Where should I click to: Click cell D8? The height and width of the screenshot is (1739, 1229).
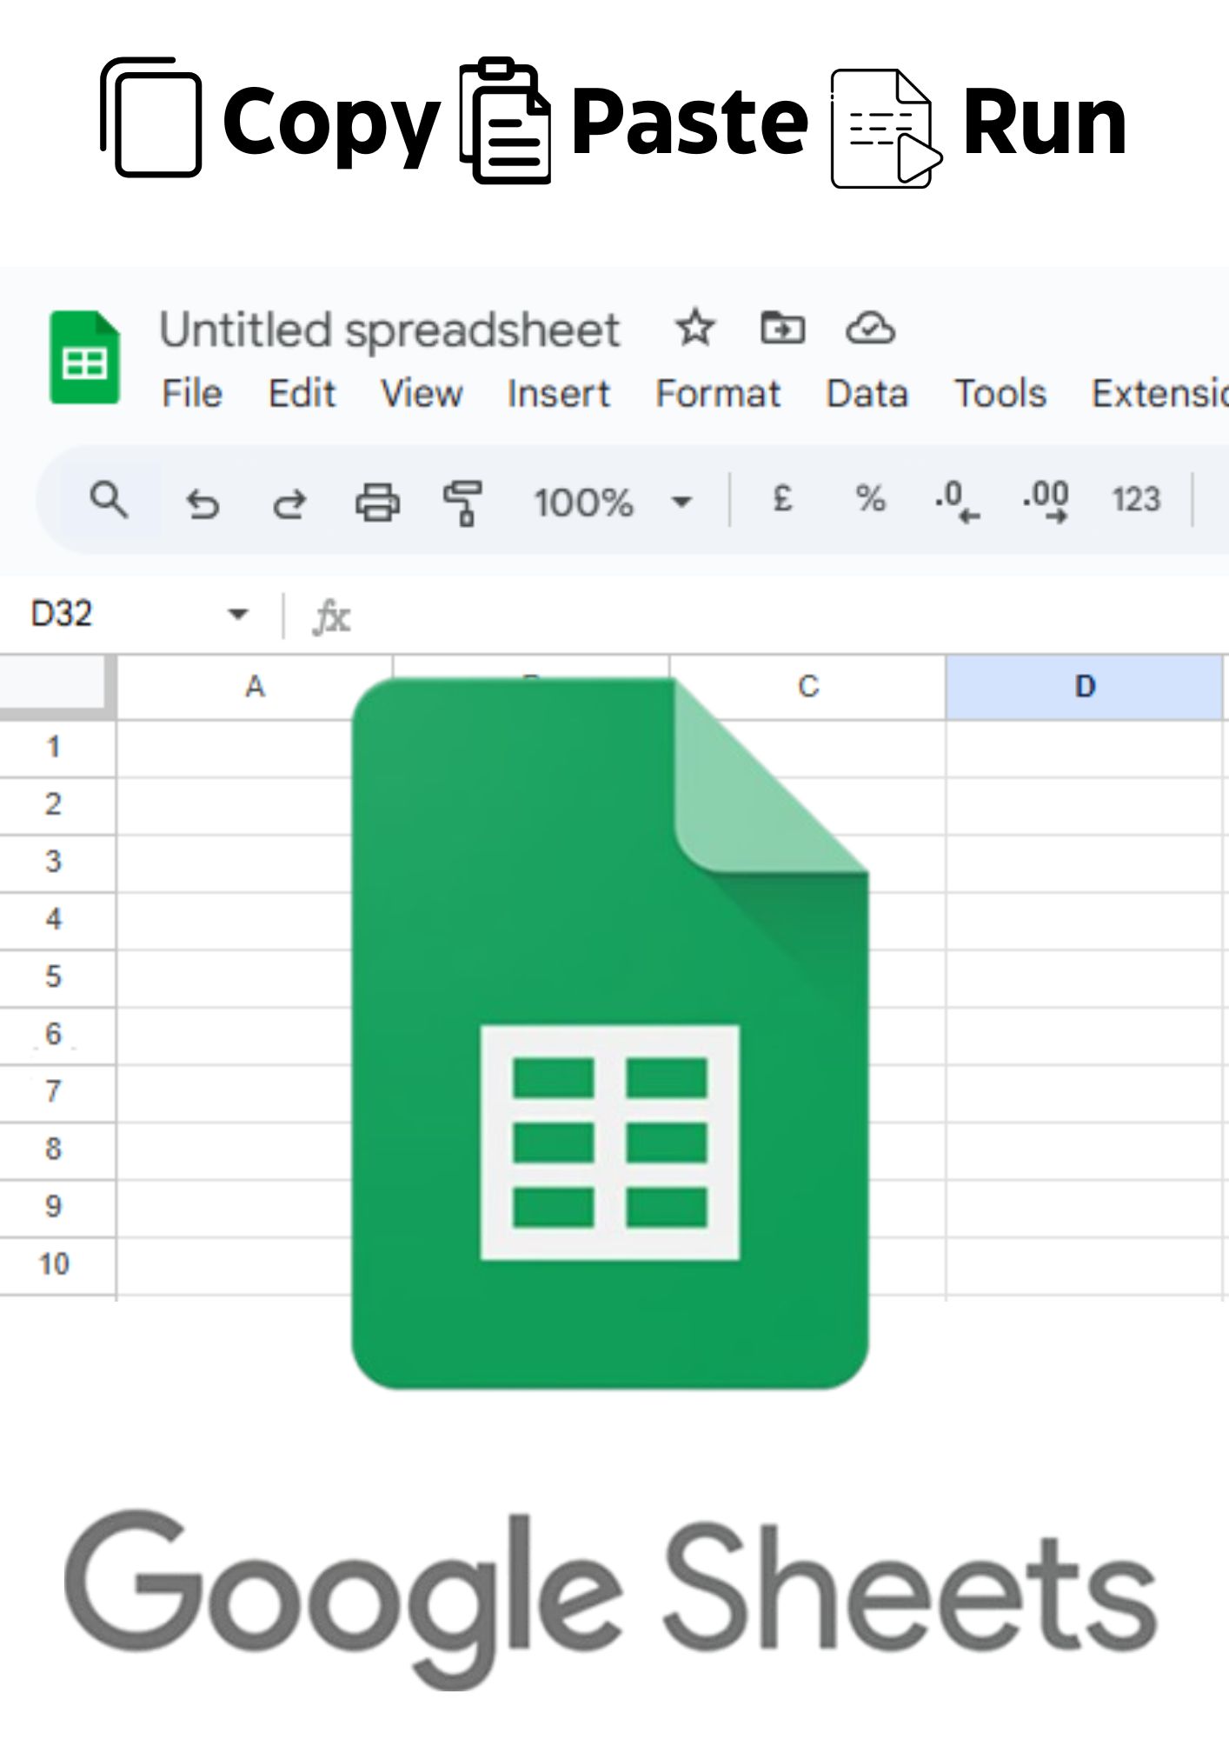click(1085, 1149)
